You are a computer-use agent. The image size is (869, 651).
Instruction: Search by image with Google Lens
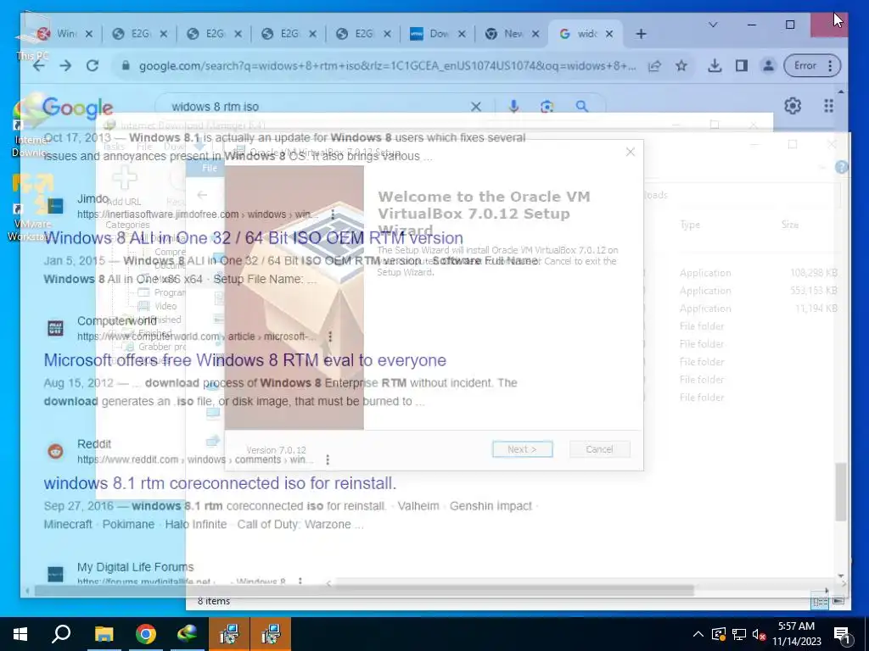coord(547,106)
